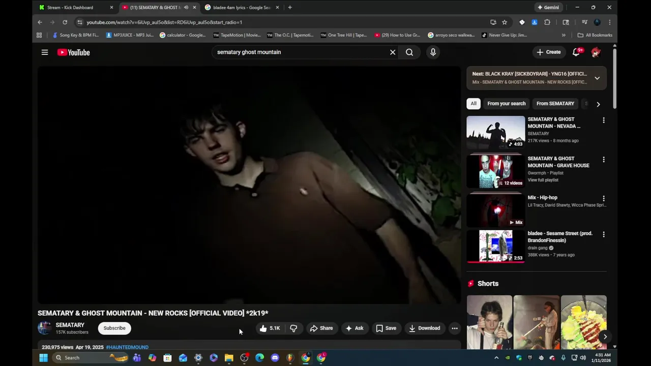
Task: Open a new browser tab
Action: click(x=290, y=8)
